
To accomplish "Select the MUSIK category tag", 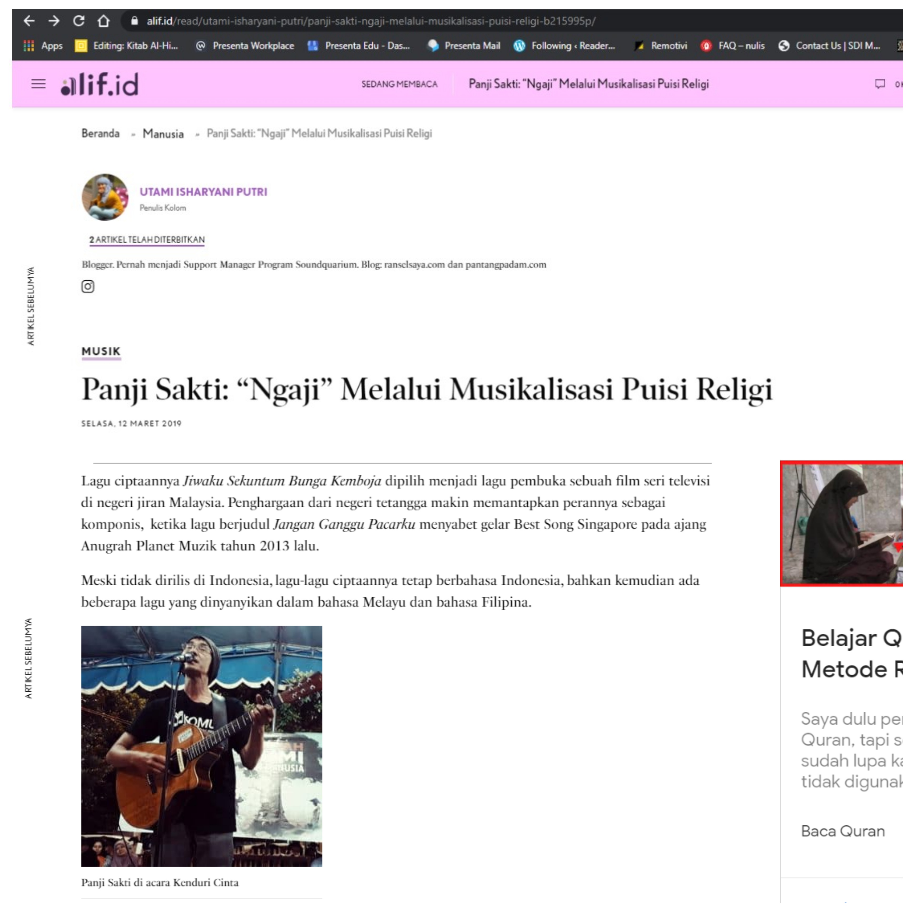I will 101,352.
